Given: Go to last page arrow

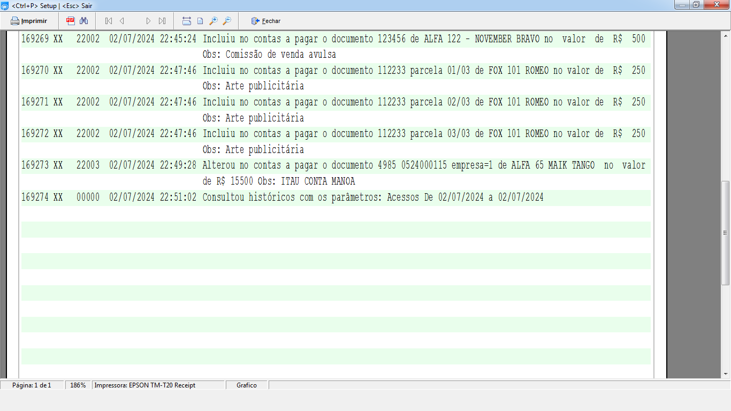Looking at the screenshot, I should pos(162,21).
